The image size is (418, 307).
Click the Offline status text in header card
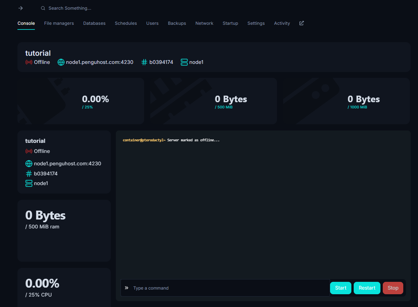[42, 62]
